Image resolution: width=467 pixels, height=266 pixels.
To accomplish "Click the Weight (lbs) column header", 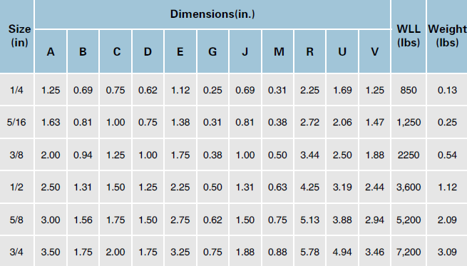I will click(x=447, y=36).
